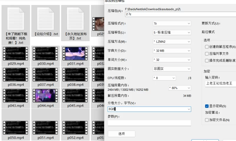This screenshot has height=141, width=236.
Task: Uncheck the 显示密码 checkbox
Action: coord(207,106)
